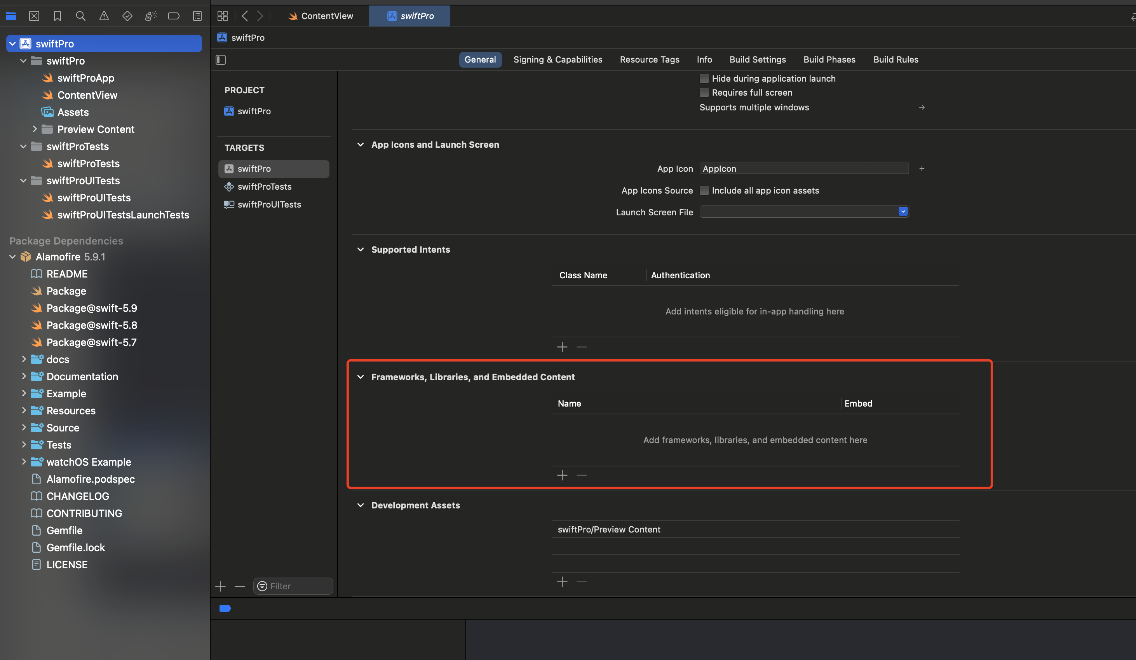Collapse the Supported Intents section
The width and height of the screenshot is (1136, 660).
[x=361, y=250]
